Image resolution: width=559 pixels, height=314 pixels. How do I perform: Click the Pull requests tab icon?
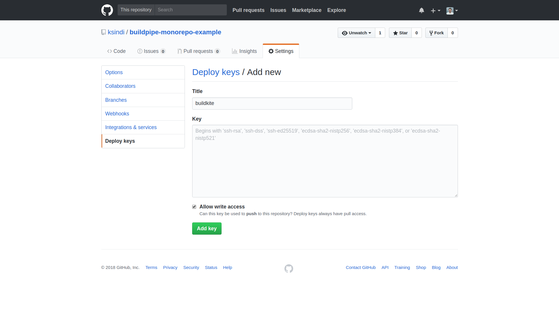[x=179, y=51]
